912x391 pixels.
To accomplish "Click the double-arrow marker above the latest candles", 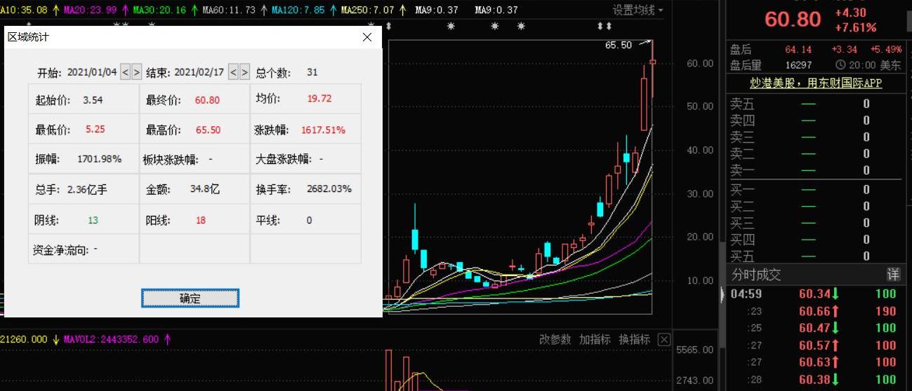I will click(603, 26).
